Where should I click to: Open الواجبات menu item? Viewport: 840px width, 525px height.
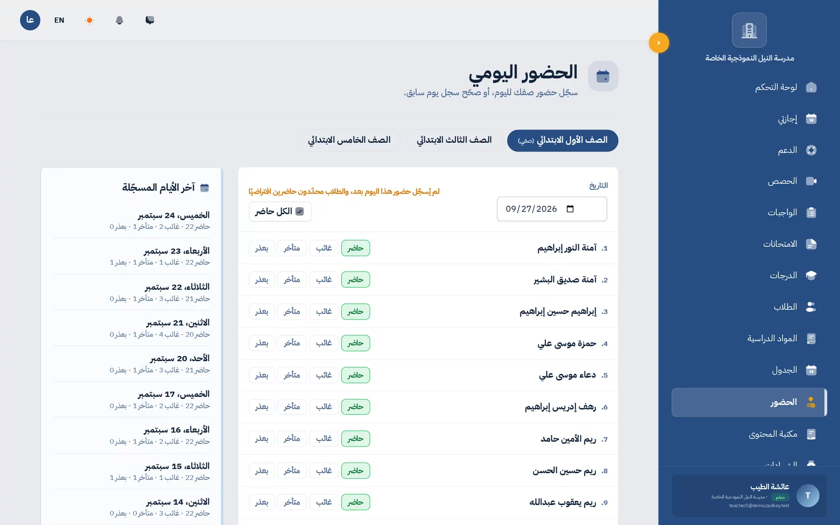coord(749,213)
